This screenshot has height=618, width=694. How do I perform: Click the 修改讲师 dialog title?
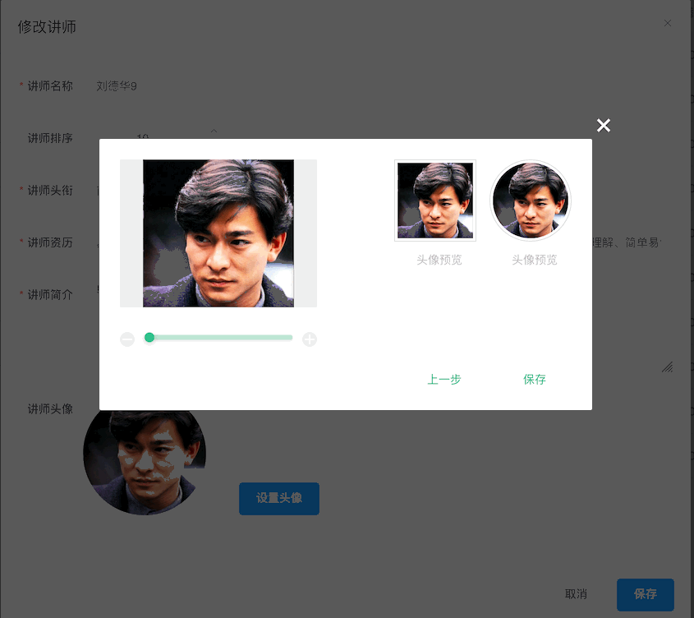(47, 27)
